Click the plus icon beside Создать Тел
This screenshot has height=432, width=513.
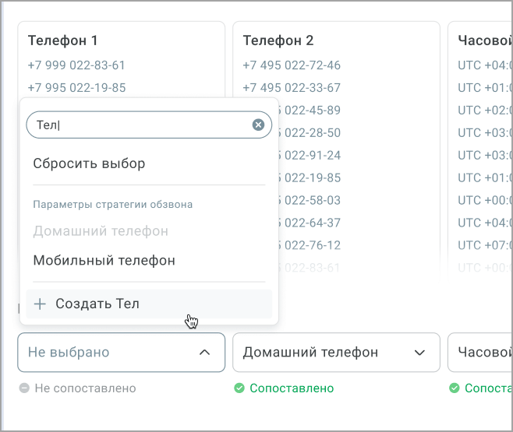tap(41, 304)
